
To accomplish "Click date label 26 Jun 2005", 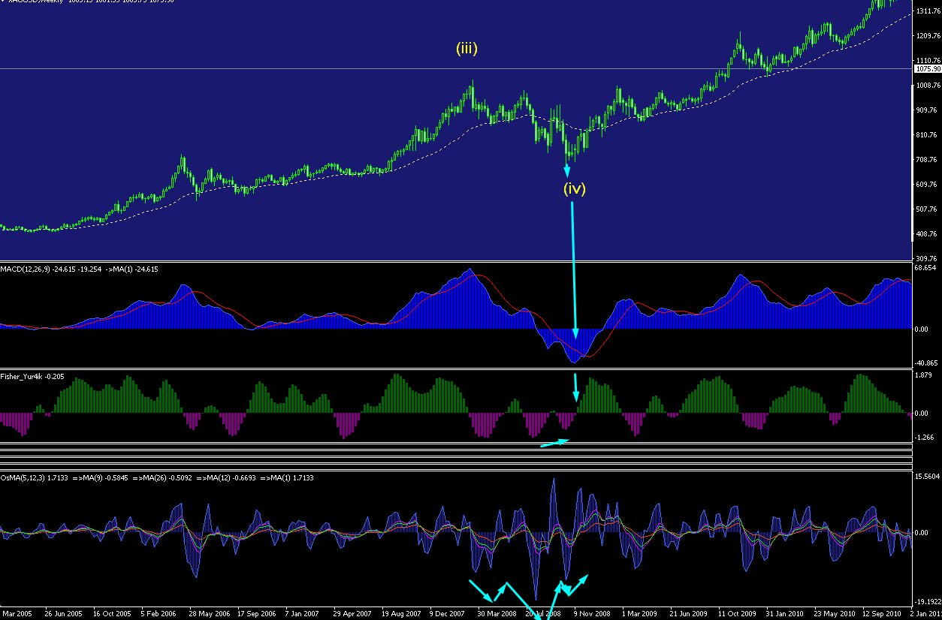I will click(63, 614).
